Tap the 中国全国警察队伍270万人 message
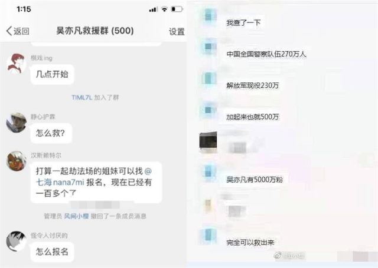Viewport: 378px width, 268px height. pos(266,54)
